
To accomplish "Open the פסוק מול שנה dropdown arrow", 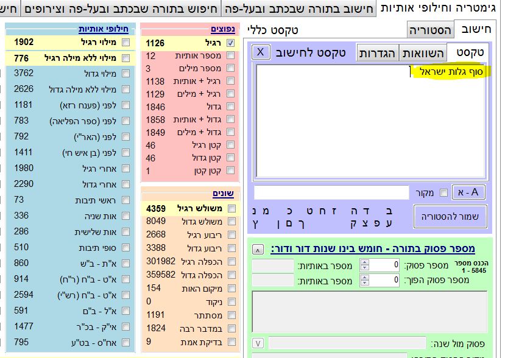I will click(x=258, y=343).
